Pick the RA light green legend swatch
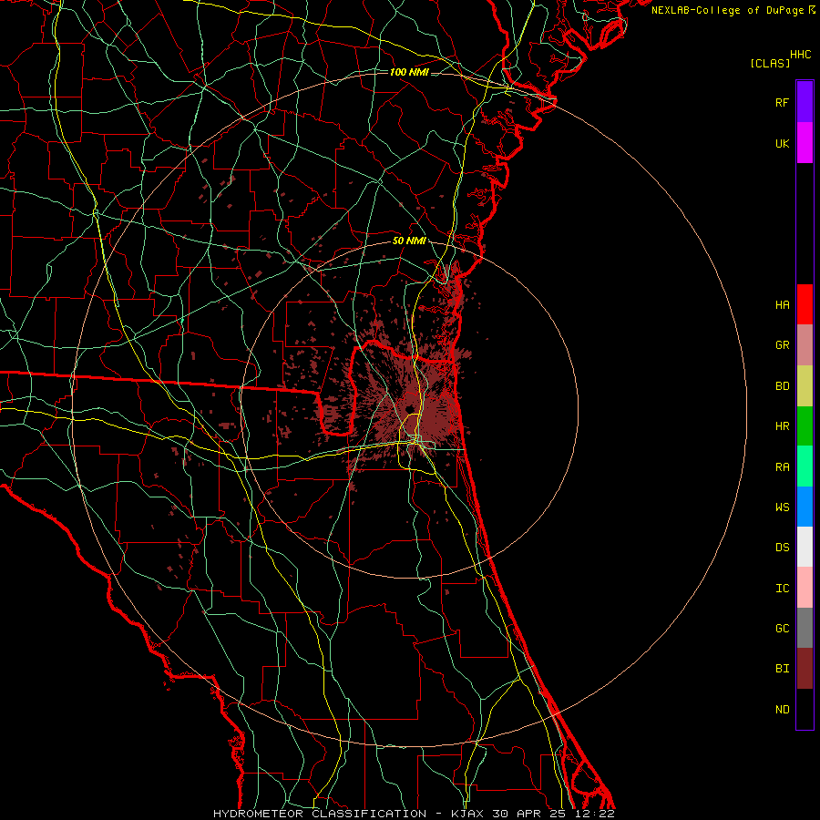 (805, 466)
